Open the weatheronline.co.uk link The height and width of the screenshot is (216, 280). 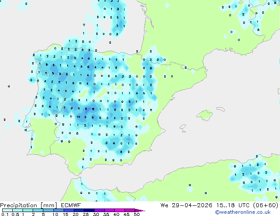coord(243,212)
